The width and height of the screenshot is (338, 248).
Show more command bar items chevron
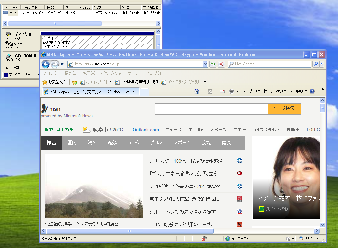323,89
